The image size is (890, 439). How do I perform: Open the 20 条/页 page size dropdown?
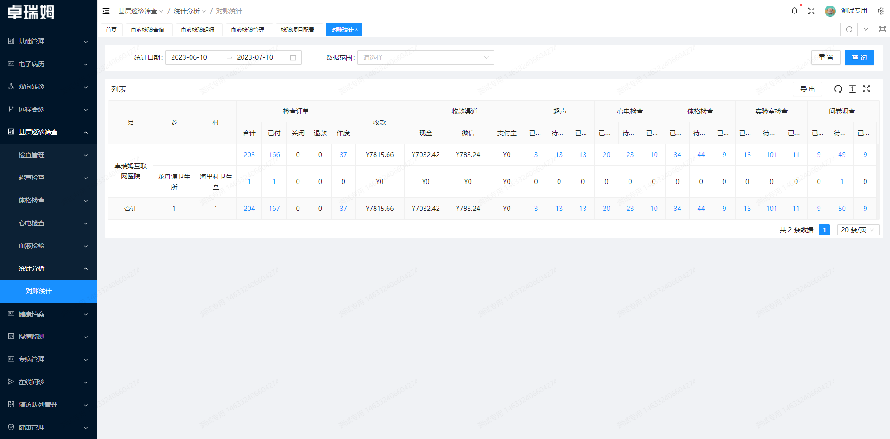(x=858, y=230)
